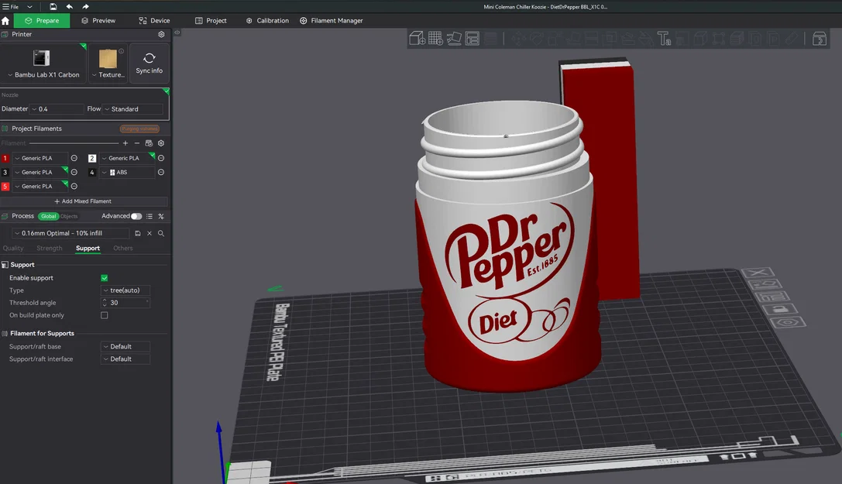Click the AMS filament sync icon
The width and height of the screenshot is (842, 484).
[x=149, y=143]
